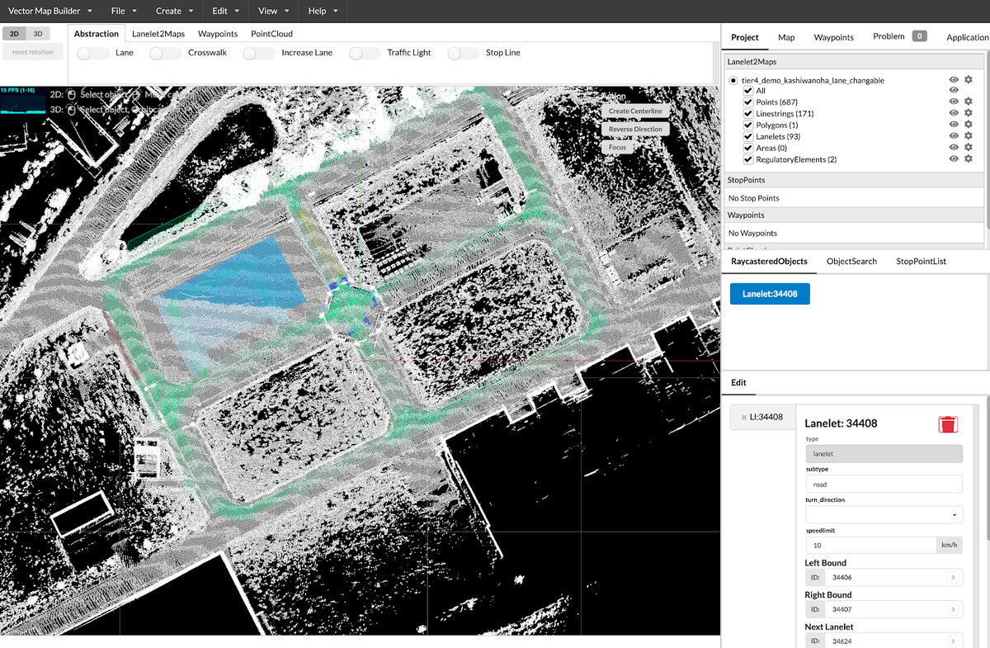The width and height of the screenshot is (990, 648).
Task: Open the Edit menu in top bar
Action: (225, 11)
